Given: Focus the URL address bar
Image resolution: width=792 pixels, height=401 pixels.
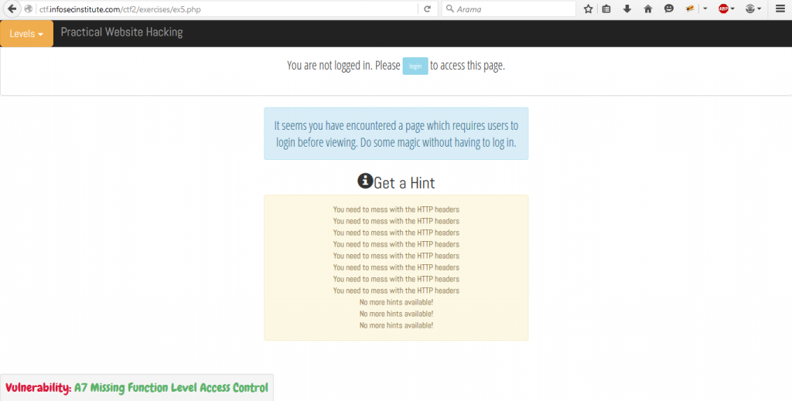Looking at the screenshot, I should [224, 9].
